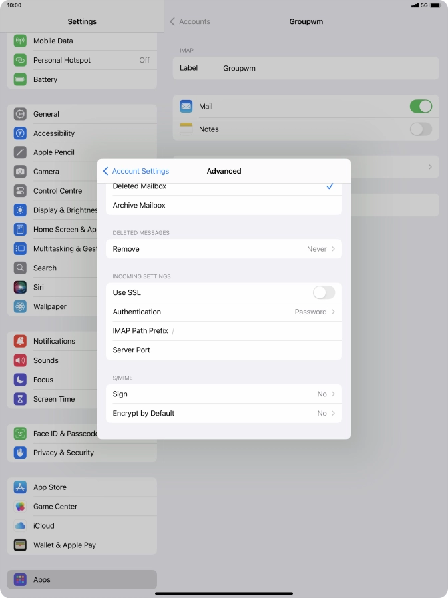Open the Authentication Password option
The height and width of the screenshot is (598, 448).
coord(224,312)
